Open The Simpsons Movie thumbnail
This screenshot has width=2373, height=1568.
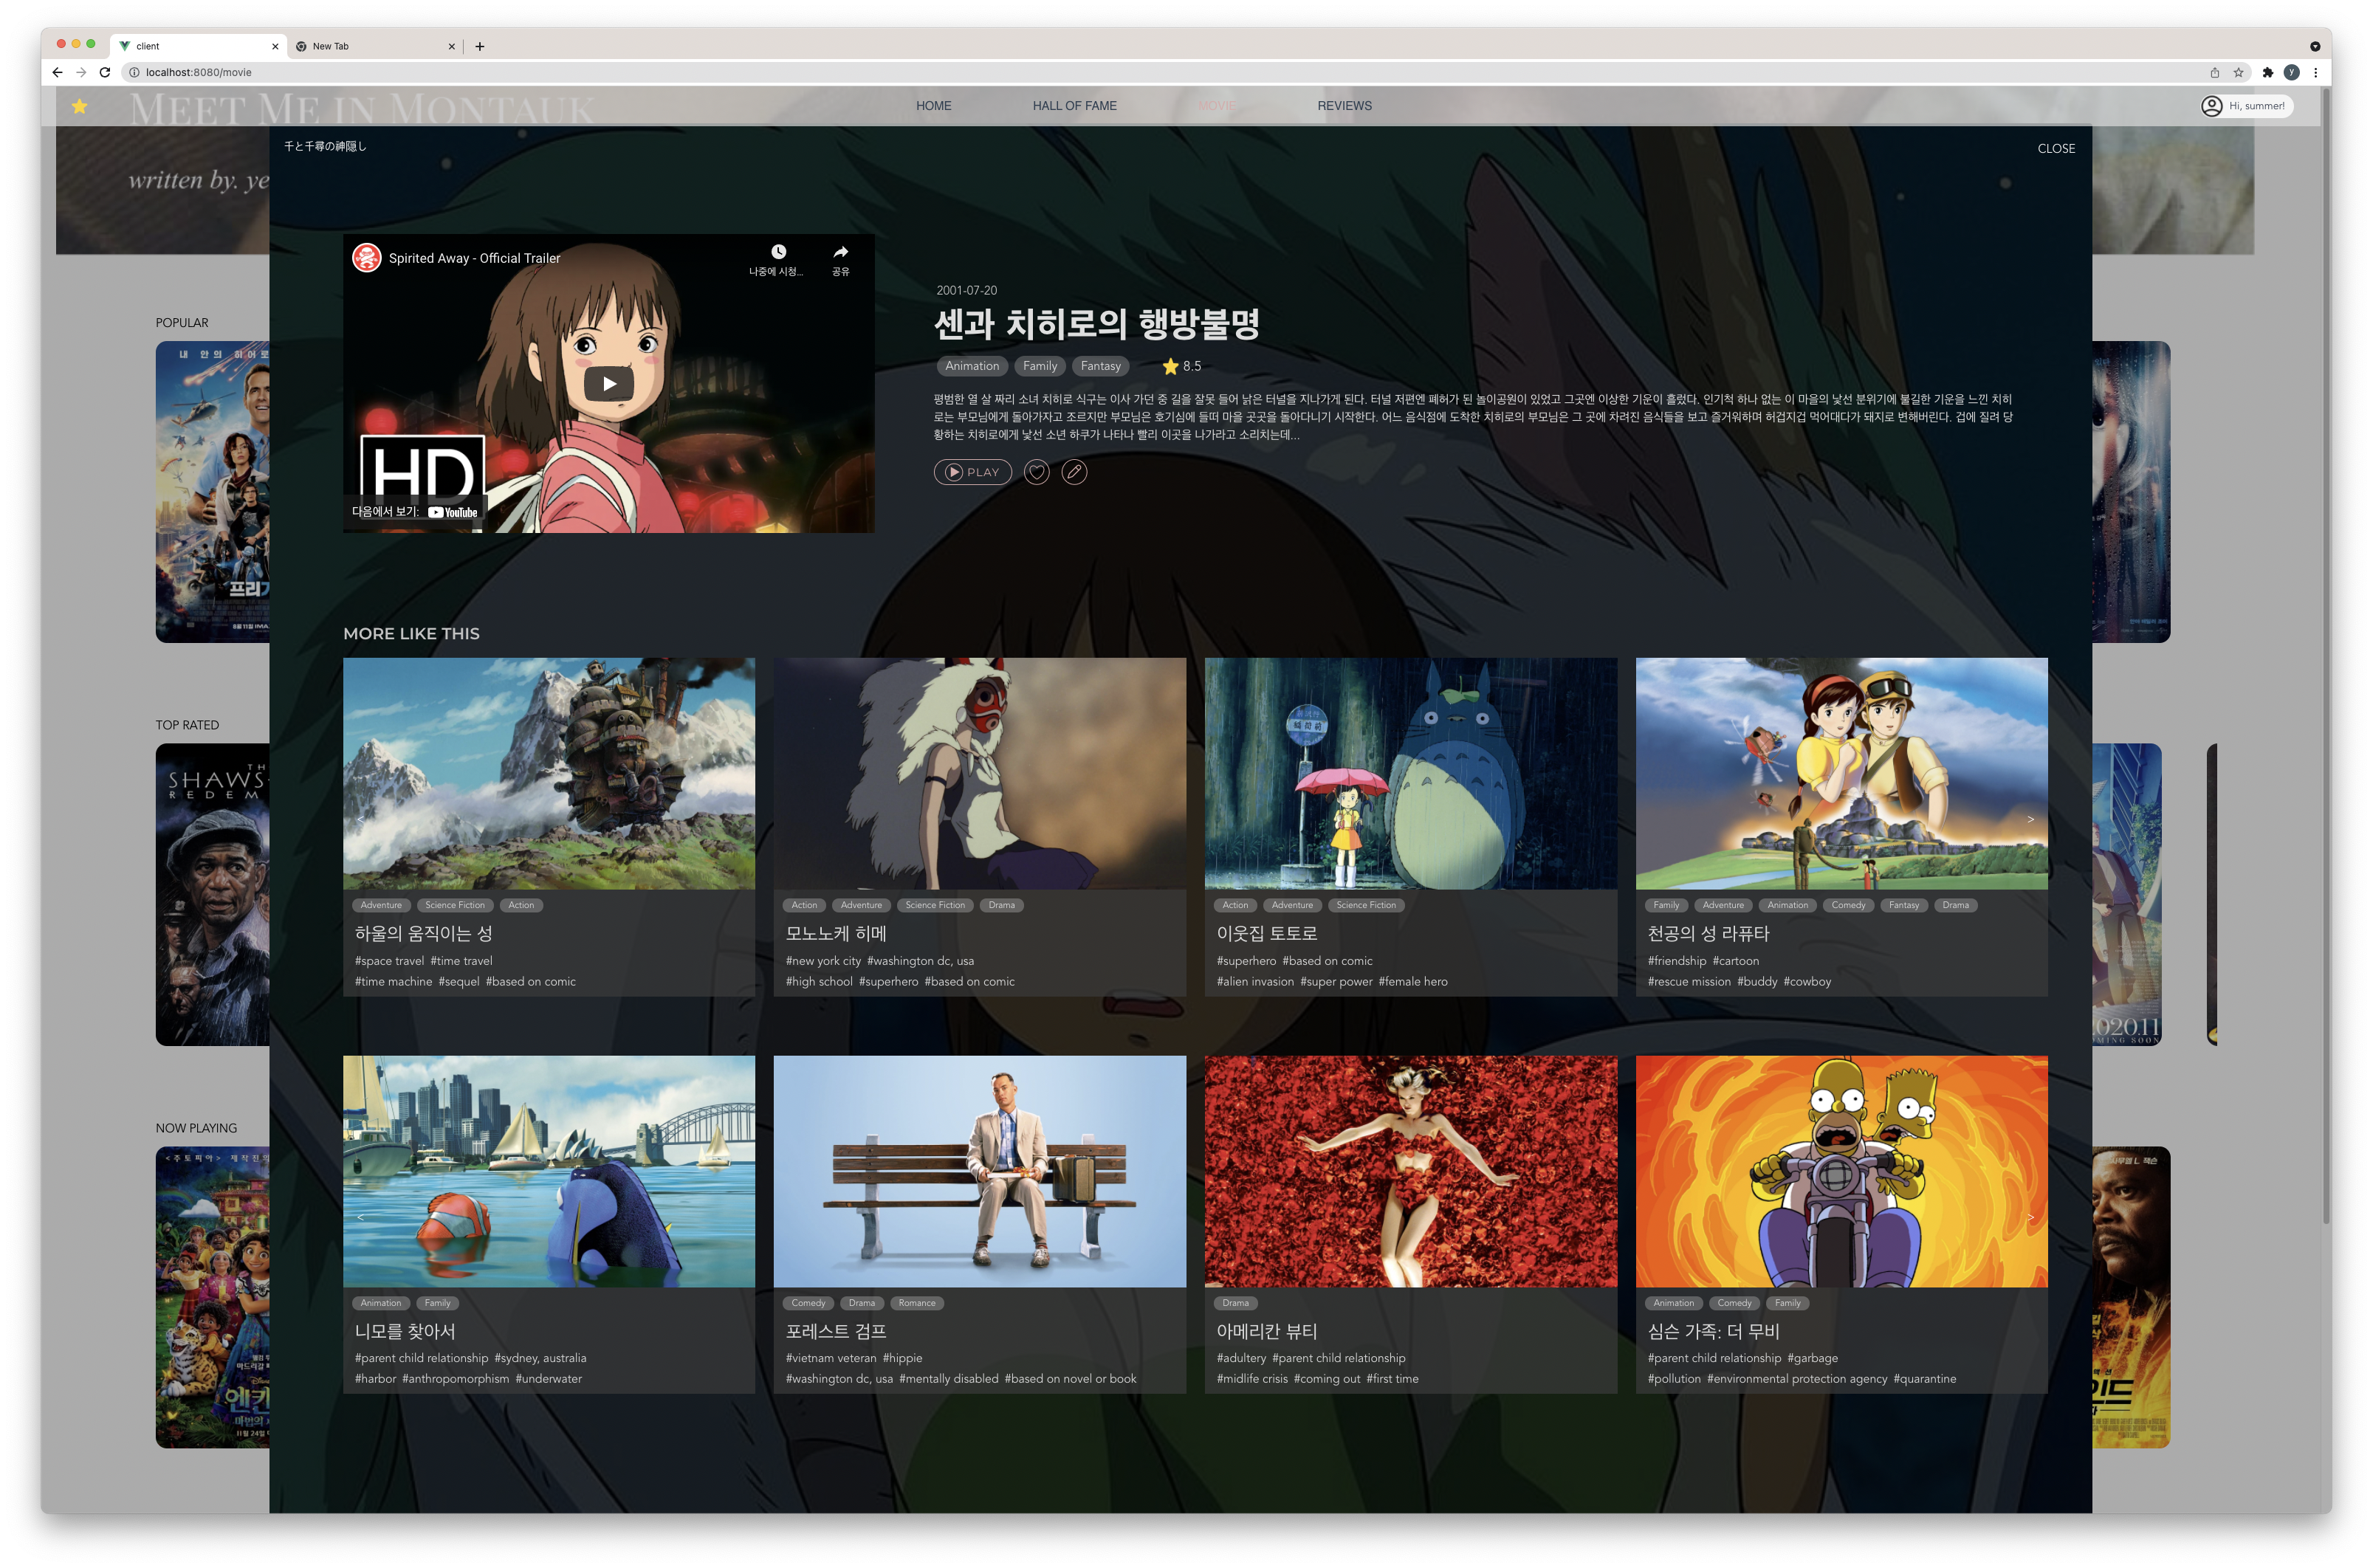pos(1841,1171)
